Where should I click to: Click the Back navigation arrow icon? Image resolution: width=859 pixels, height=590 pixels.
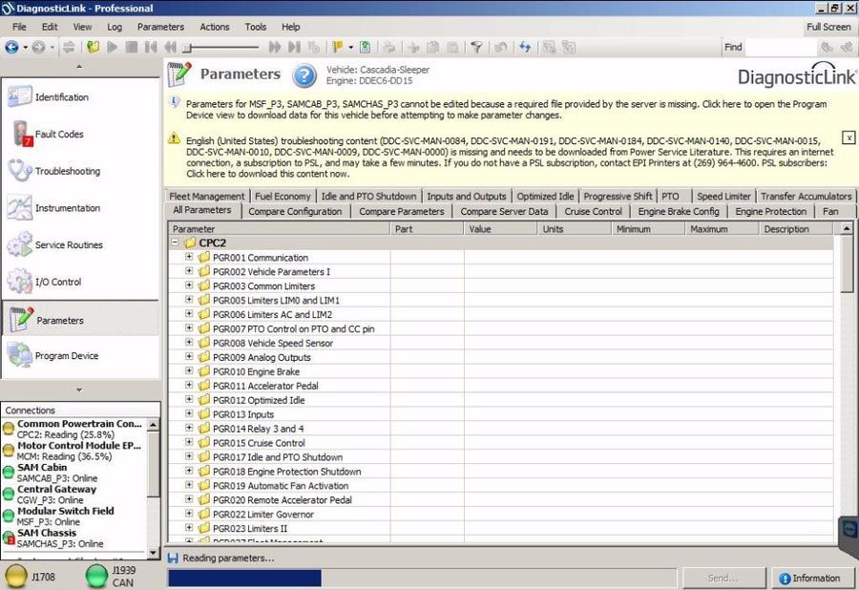10,48
